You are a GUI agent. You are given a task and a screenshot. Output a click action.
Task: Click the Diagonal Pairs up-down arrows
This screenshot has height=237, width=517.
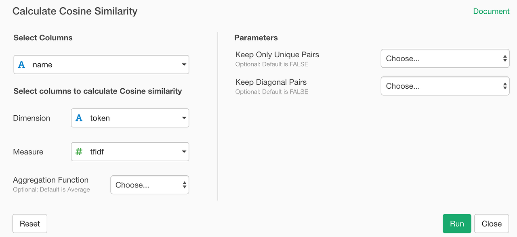(505, 86)
